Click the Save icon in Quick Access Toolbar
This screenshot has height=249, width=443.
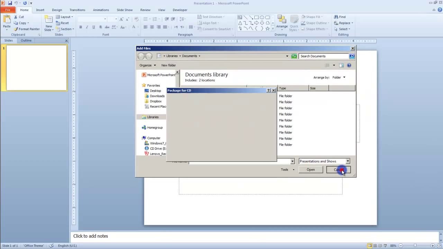(x=10, y=3)
